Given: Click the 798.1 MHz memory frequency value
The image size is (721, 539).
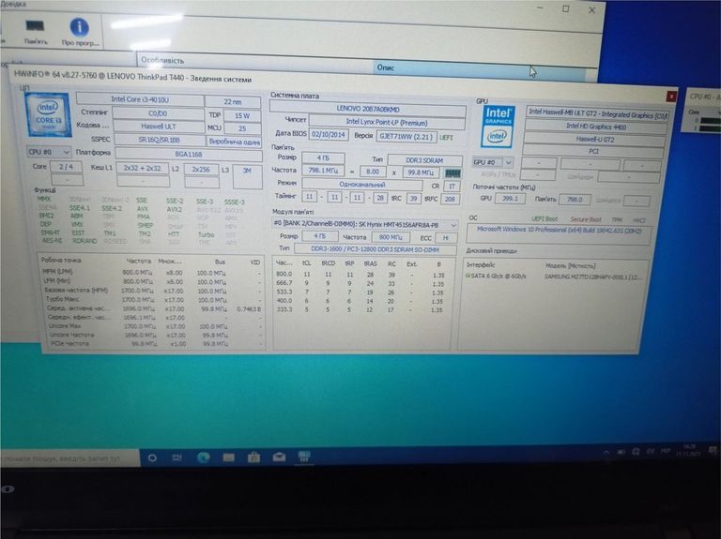Looking at the screenshot, I should 323,171.
